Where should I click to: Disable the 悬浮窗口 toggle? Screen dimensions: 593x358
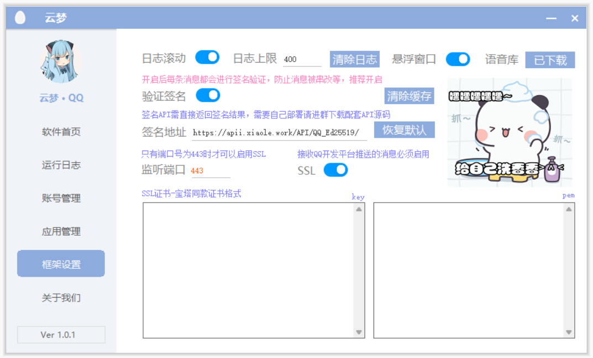pos(458,59)
